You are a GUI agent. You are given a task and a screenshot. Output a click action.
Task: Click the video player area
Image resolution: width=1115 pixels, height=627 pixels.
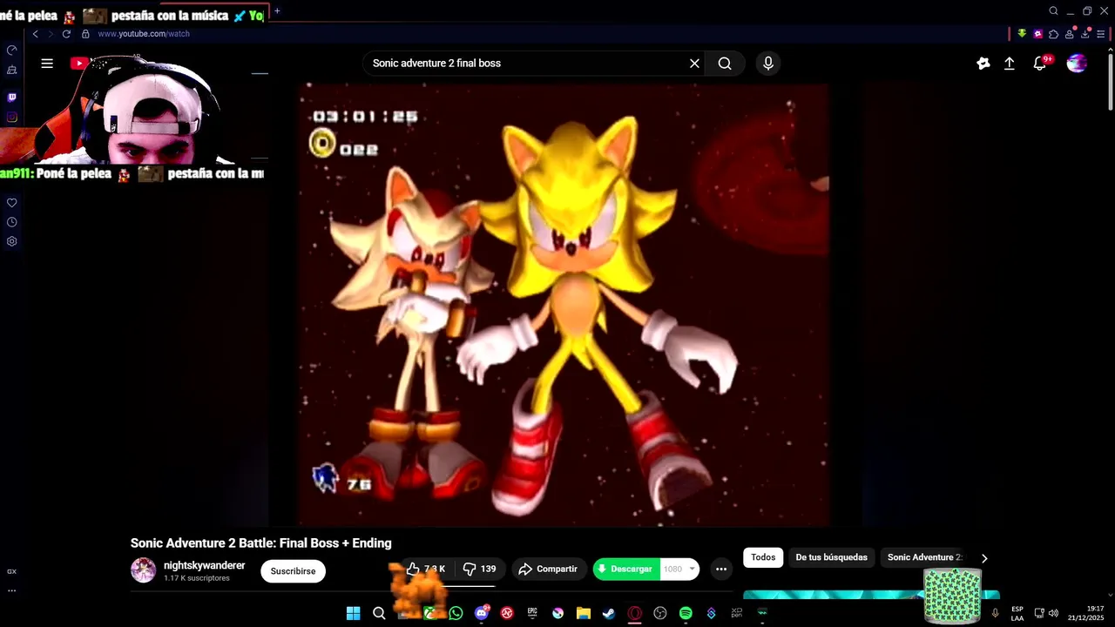[x=564, y=305]
